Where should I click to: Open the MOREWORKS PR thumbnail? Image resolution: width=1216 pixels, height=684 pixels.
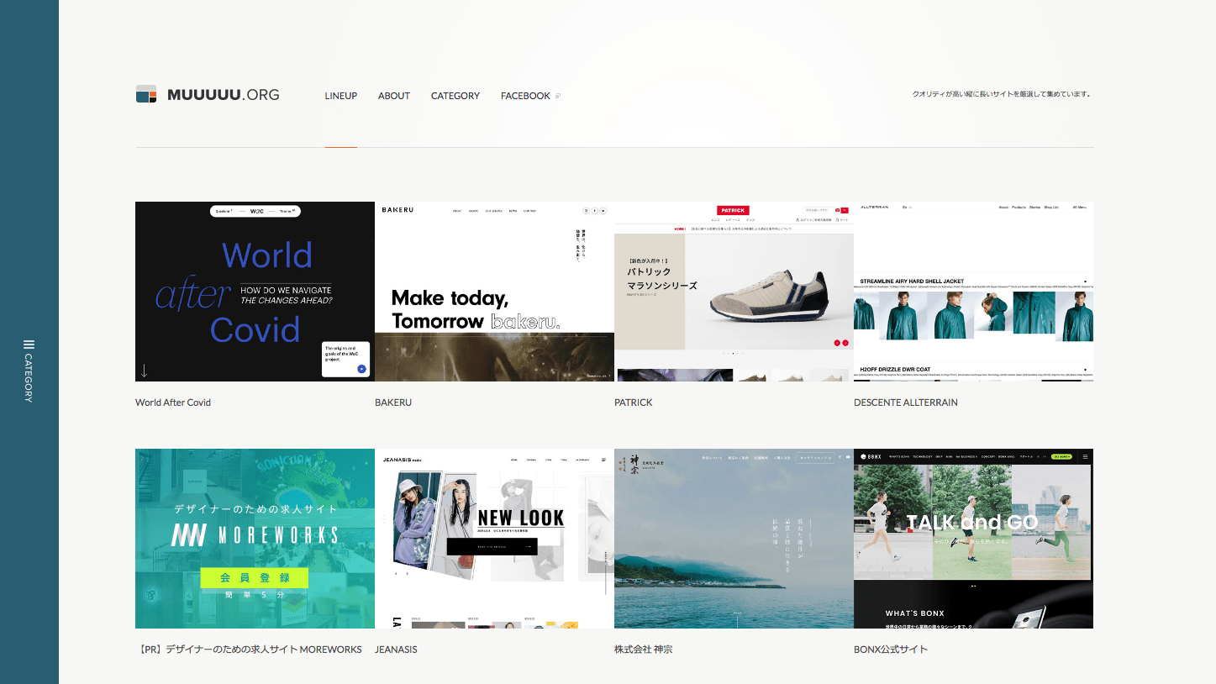click(x=255, y=539)
